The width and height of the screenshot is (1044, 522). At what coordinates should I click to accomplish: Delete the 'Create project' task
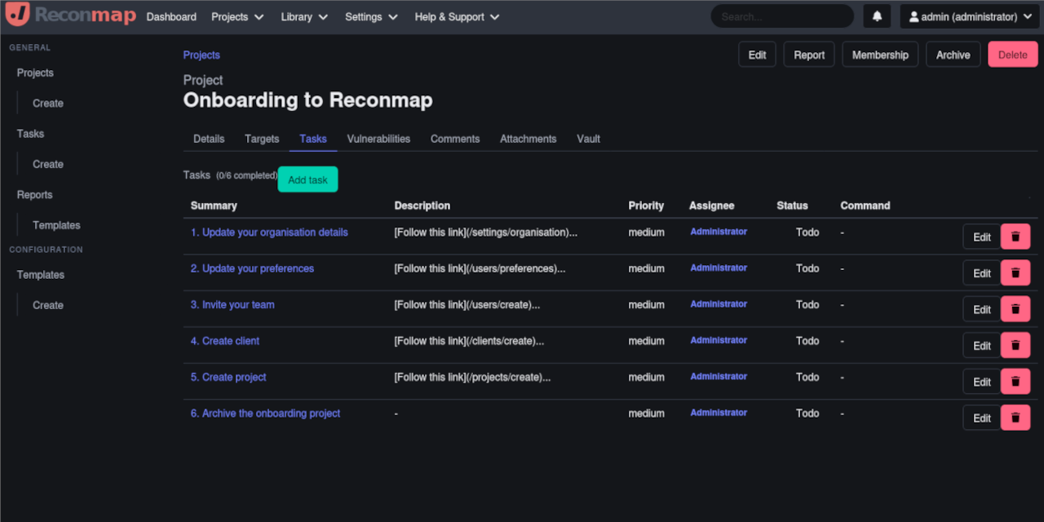1015,382
